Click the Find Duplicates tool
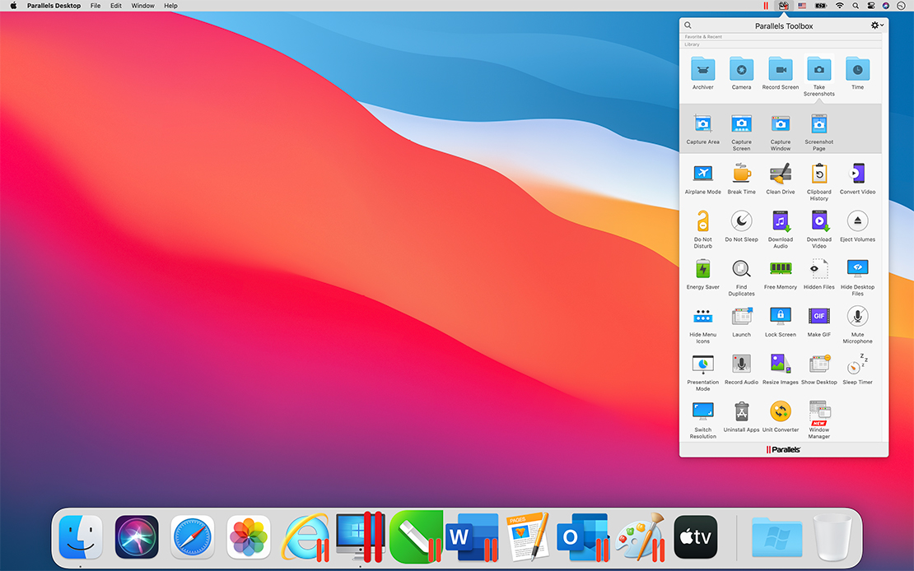Screen dimensions: 914x571 [741, 270]
